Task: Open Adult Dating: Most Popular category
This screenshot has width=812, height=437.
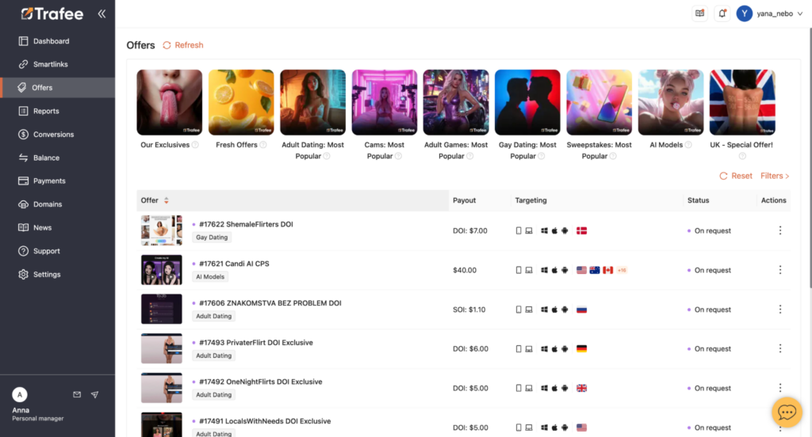Action: 312,102
